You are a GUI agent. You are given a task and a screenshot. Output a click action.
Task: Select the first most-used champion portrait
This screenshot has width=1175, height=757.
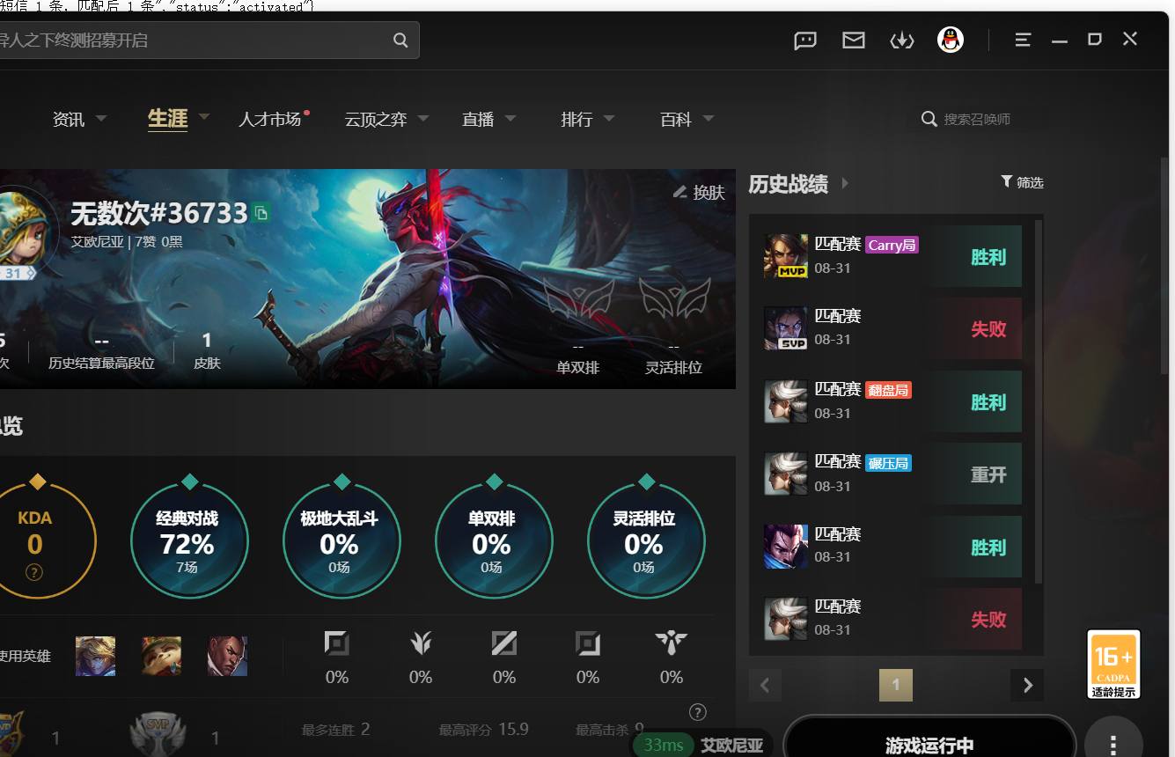click(x=95, y=656)
